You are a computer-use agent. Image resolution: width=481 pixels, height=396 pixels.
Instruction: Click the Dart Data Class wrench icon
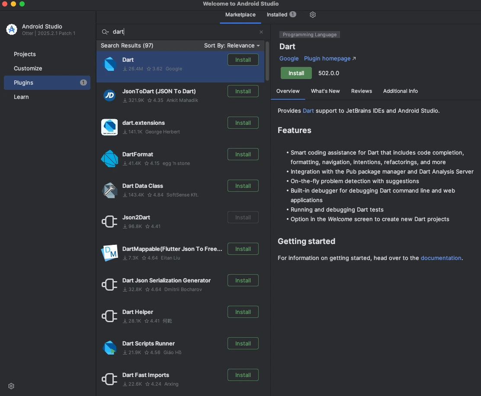tap(109, 190)
